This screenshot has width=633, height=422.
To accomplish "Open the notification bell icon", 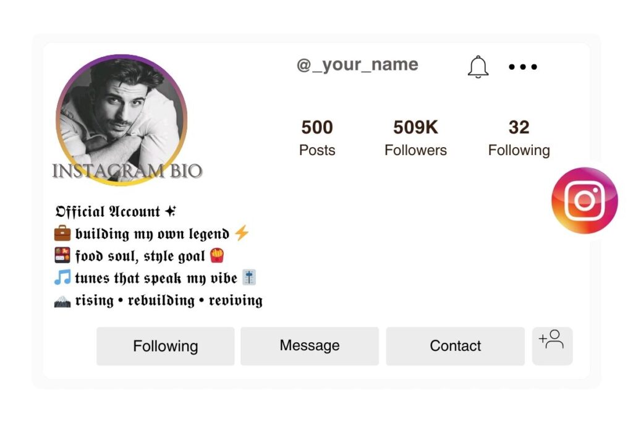I will [x=478, y=67].
